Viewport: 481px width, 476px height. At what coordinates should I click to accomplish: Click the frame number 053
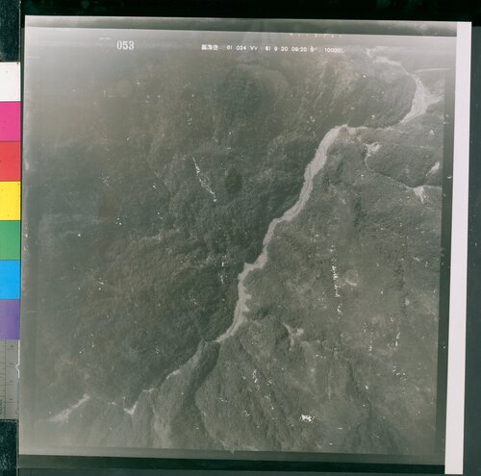point(125,45)
